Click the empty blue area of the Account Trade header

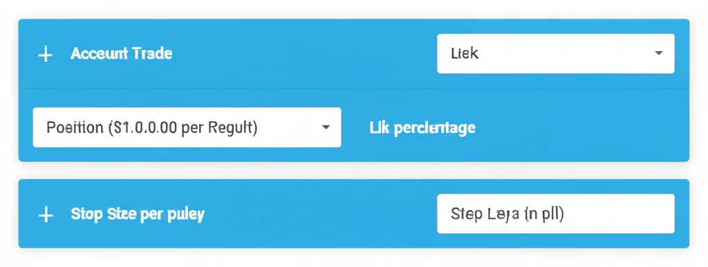pyautogui.click(x=303, y=54)
